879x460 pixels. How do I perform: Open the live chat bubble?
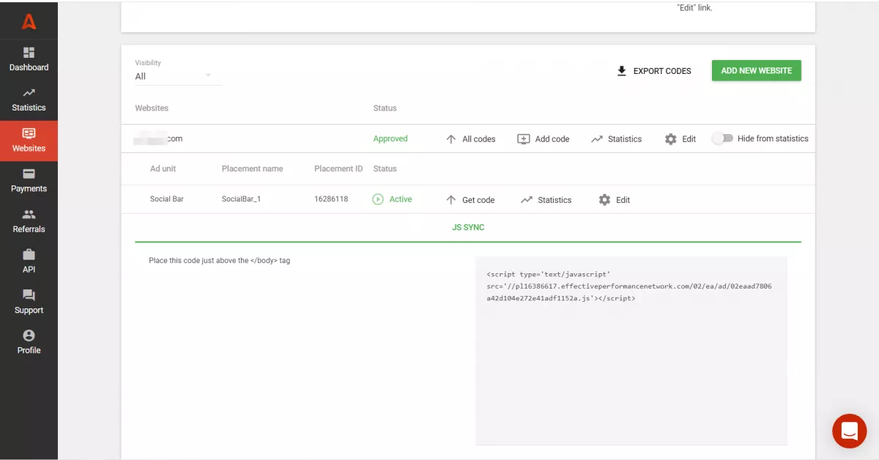tap(850, 431)
